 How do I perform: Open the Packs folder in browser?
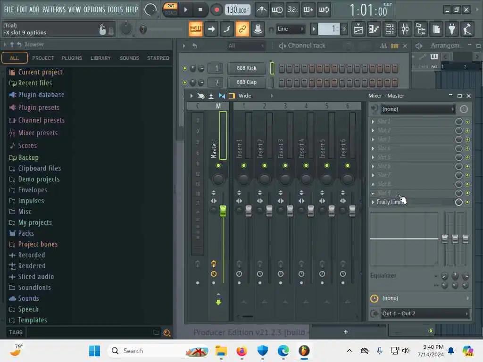click(26, 233)
